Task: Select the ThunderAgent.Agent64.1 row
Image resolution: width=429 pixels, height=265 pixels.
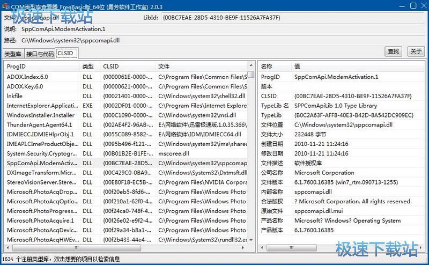Action: click(x=126, y=125)
